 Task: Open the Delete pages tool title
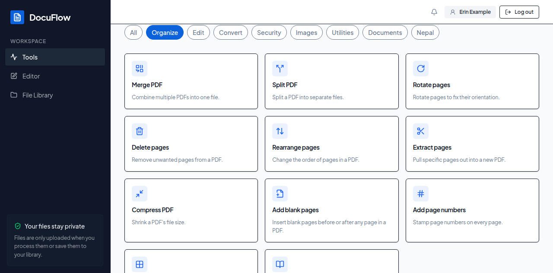(x=150, y=147)
